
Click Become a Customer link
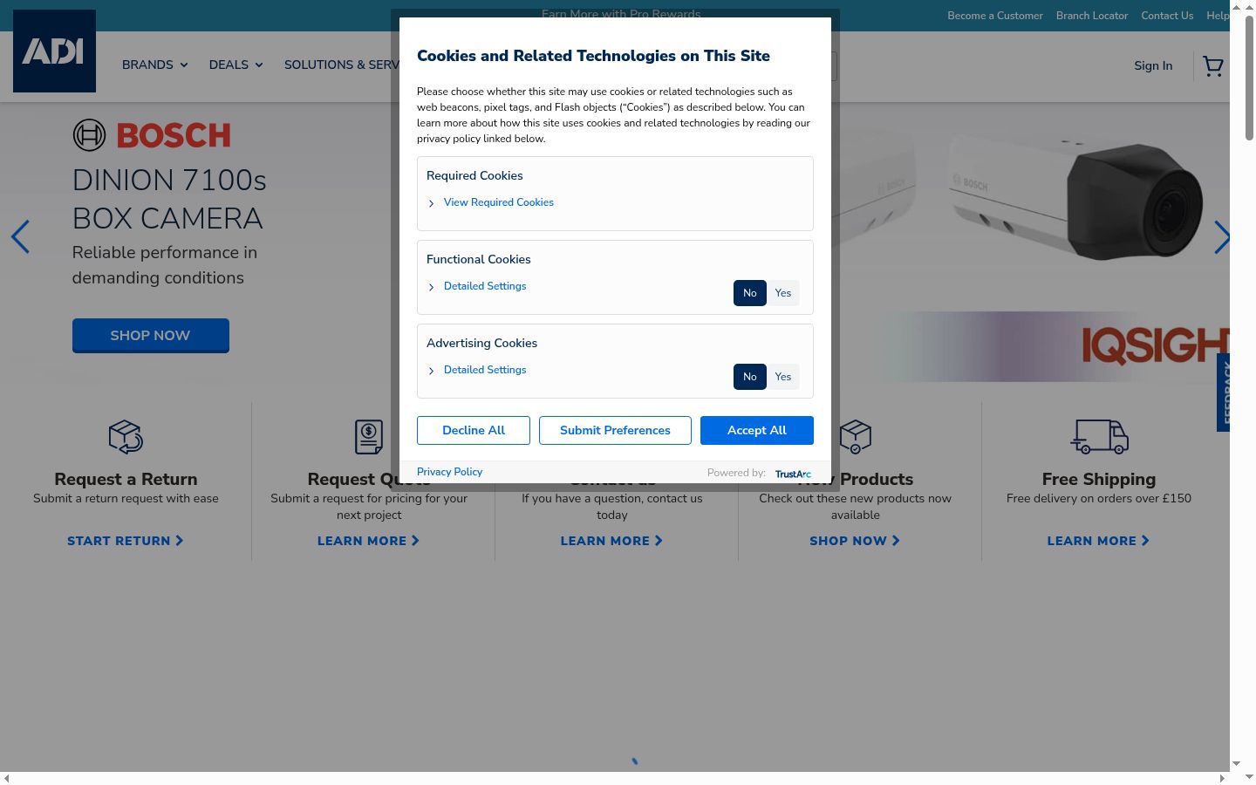tap(995, 16)
